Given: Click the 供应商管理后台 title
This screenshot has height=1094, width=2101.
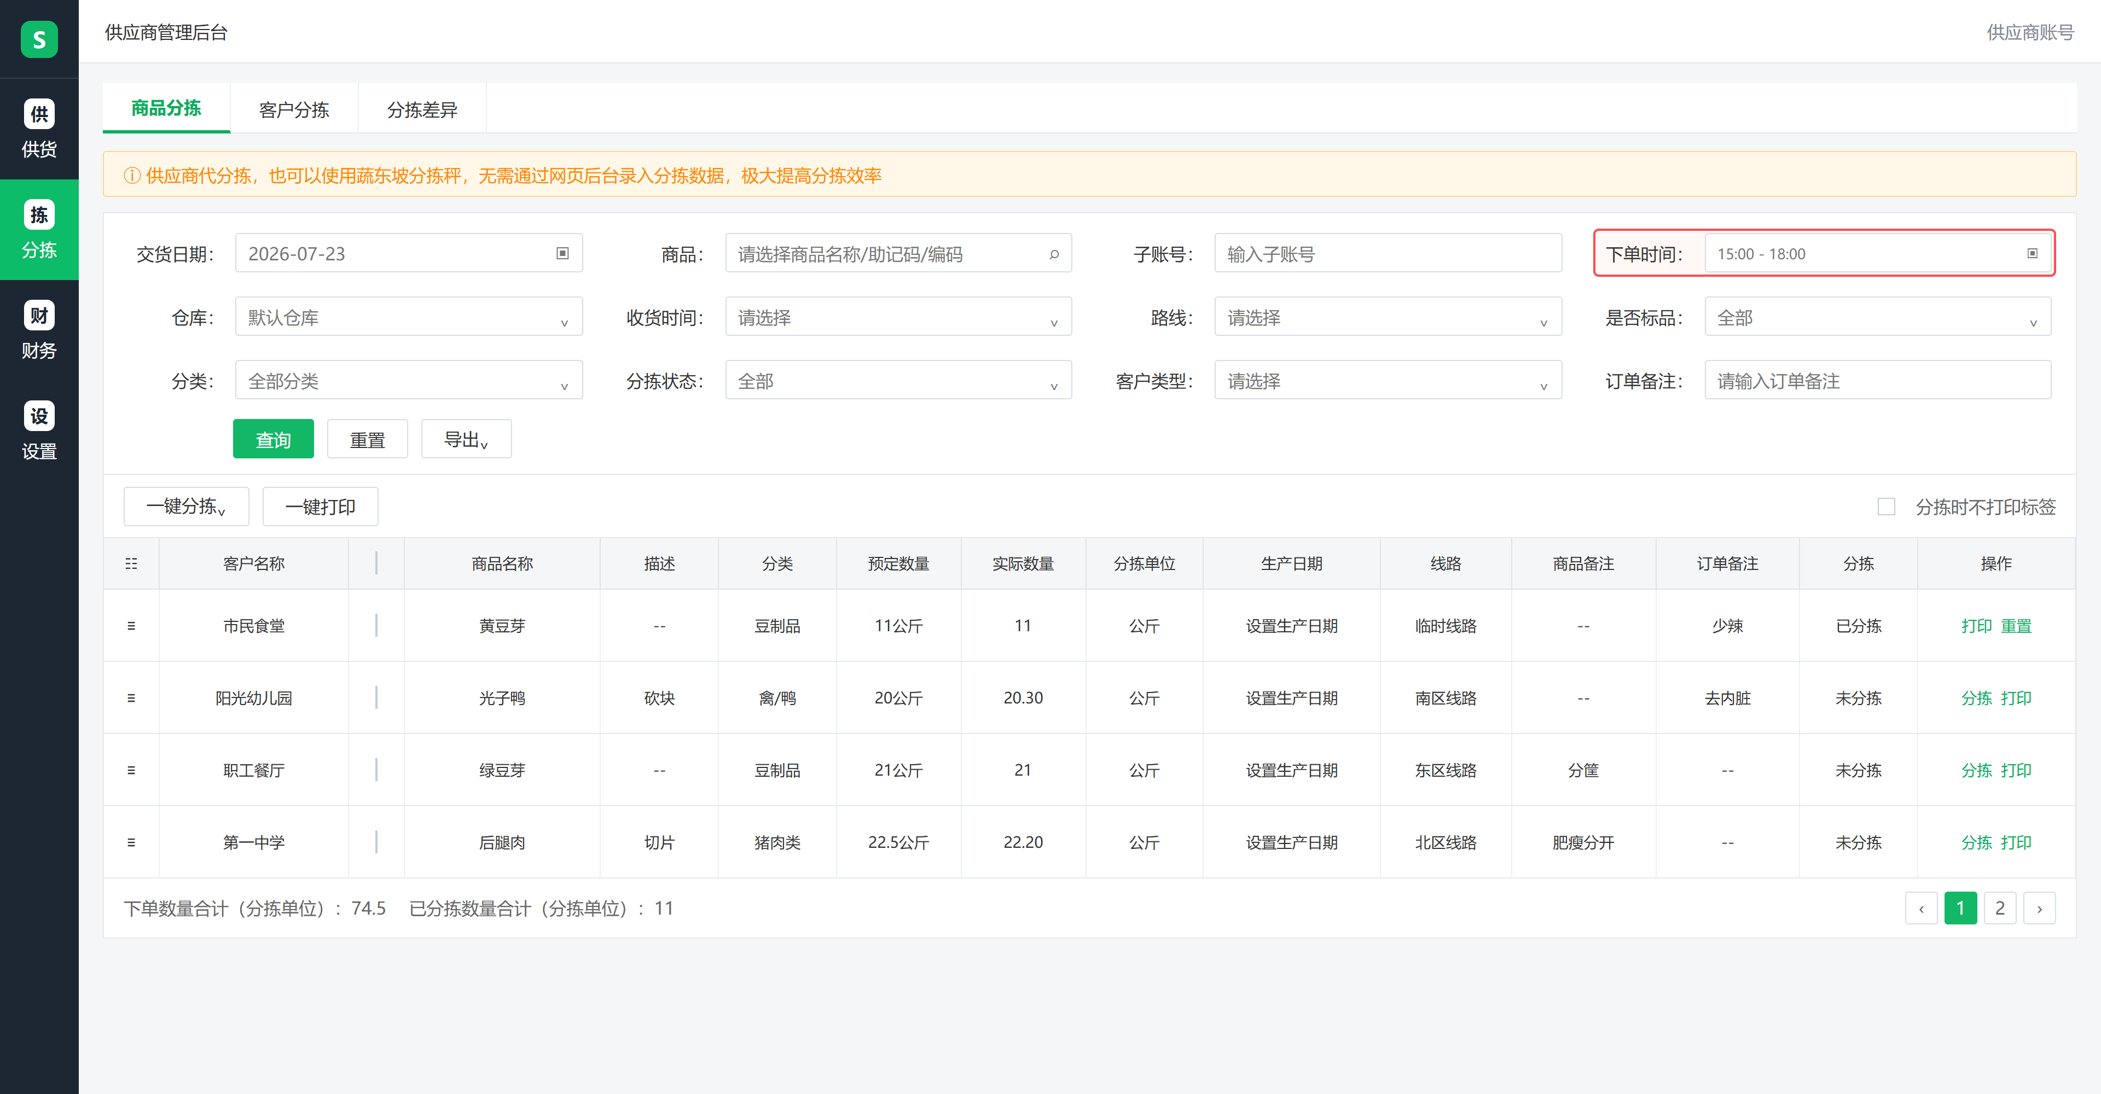Looking at the screenshot, I should tap(166, 32).
